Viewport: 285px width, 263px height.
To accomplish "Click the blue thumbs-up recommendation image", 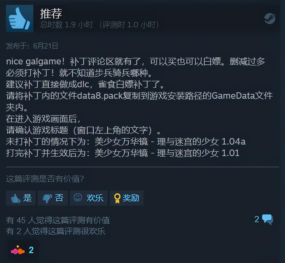I will [x=20, y=19].
